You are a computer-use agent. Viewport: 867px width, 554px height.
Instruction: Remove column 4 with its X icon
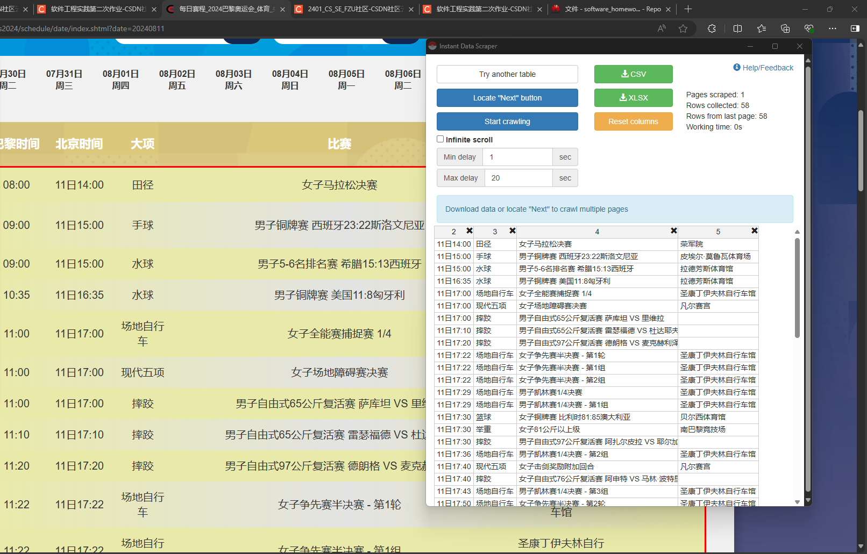coord(674,231)
